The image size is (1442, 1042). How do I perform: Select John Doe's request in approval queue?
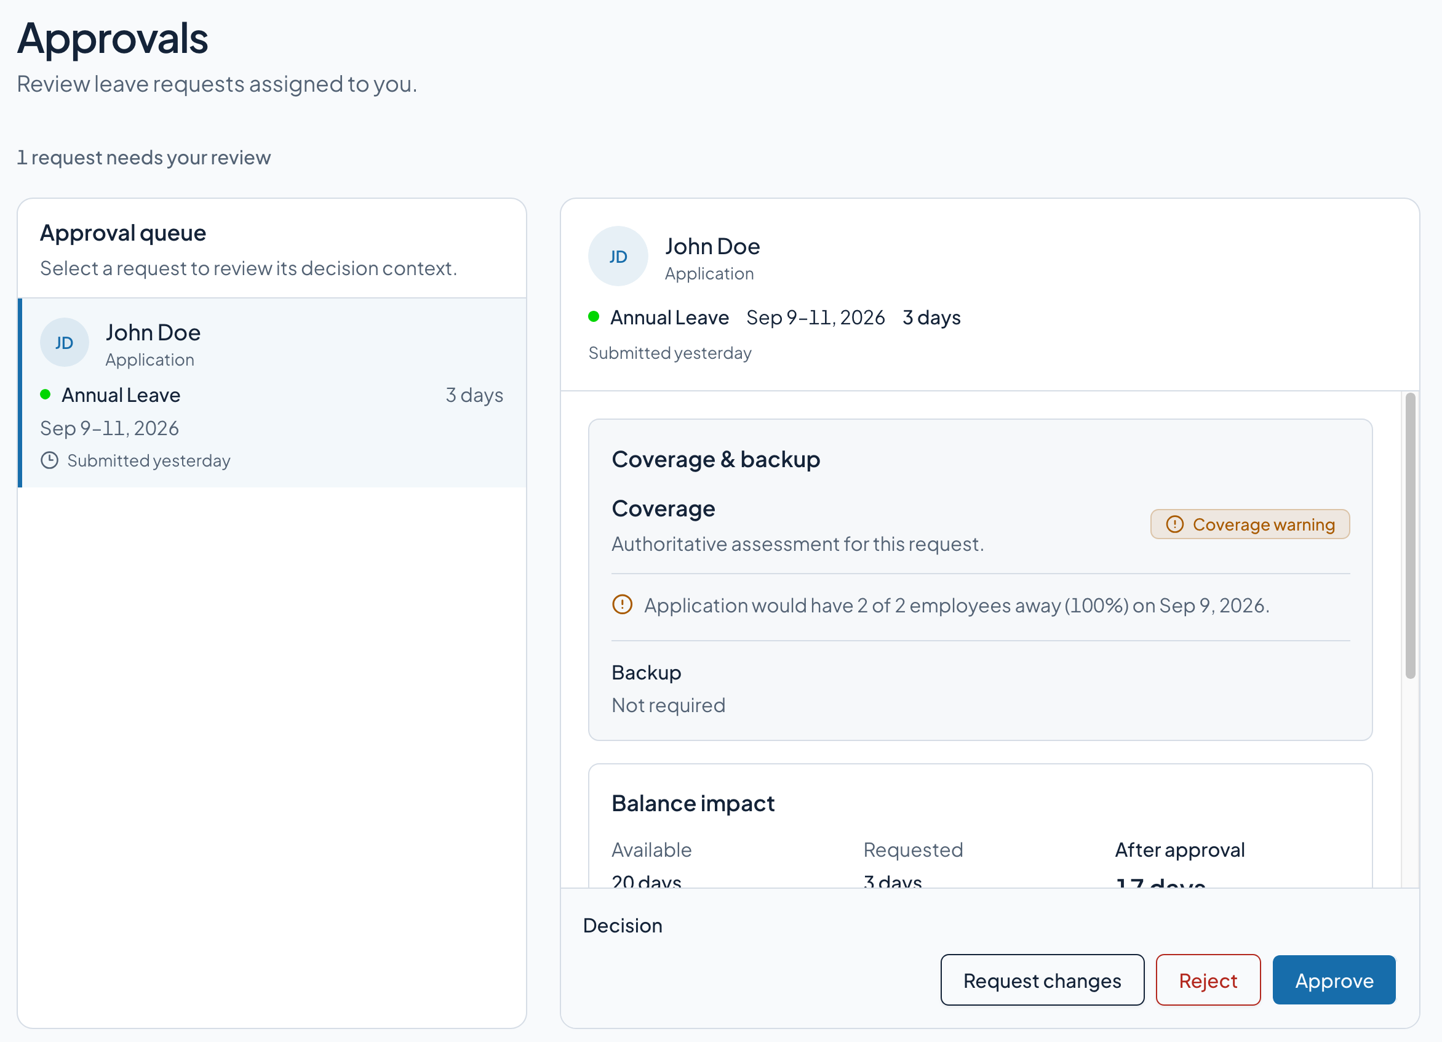272,393
